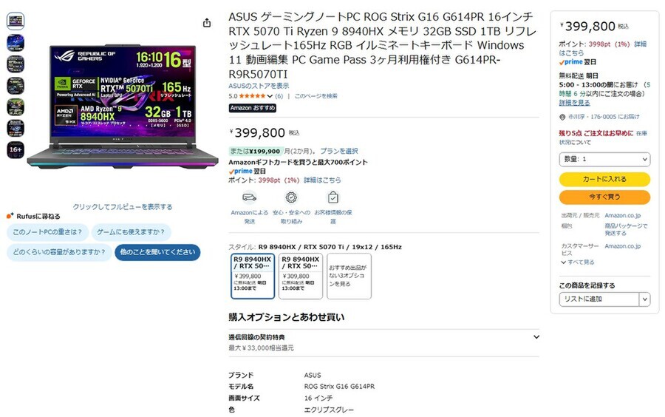
Task: Click the 今すぐ買う button
Action: (604, 197)
